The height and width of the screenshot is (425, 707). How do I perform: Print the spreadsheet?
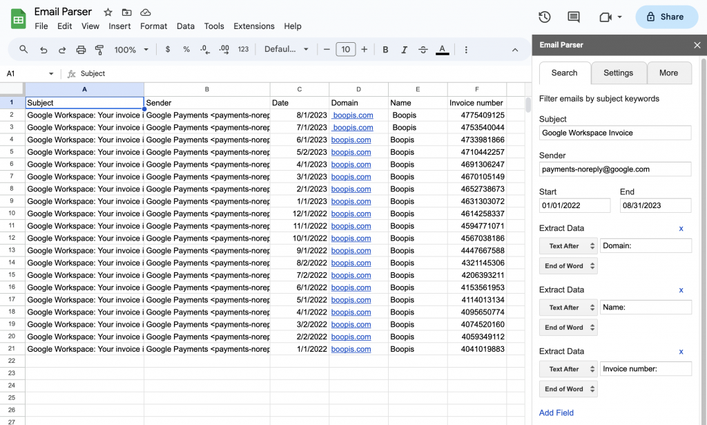81,50
